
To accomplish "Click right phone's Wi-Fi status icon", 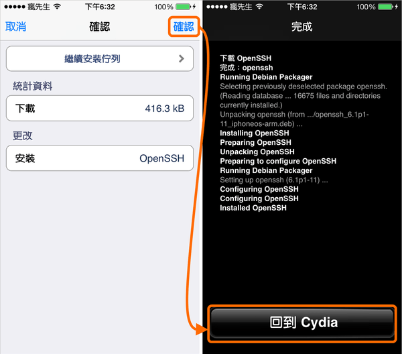I will (x=259, y=7).
